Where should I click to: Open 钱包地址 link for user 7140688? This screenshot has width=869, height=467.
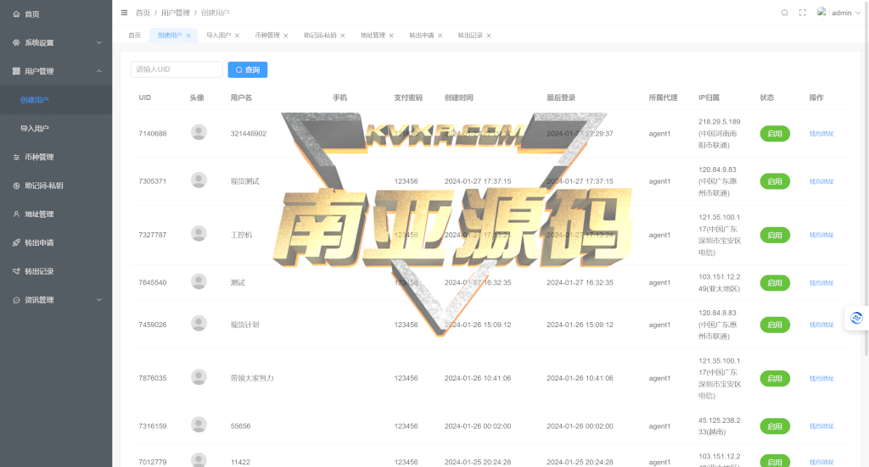click(821, 134)
